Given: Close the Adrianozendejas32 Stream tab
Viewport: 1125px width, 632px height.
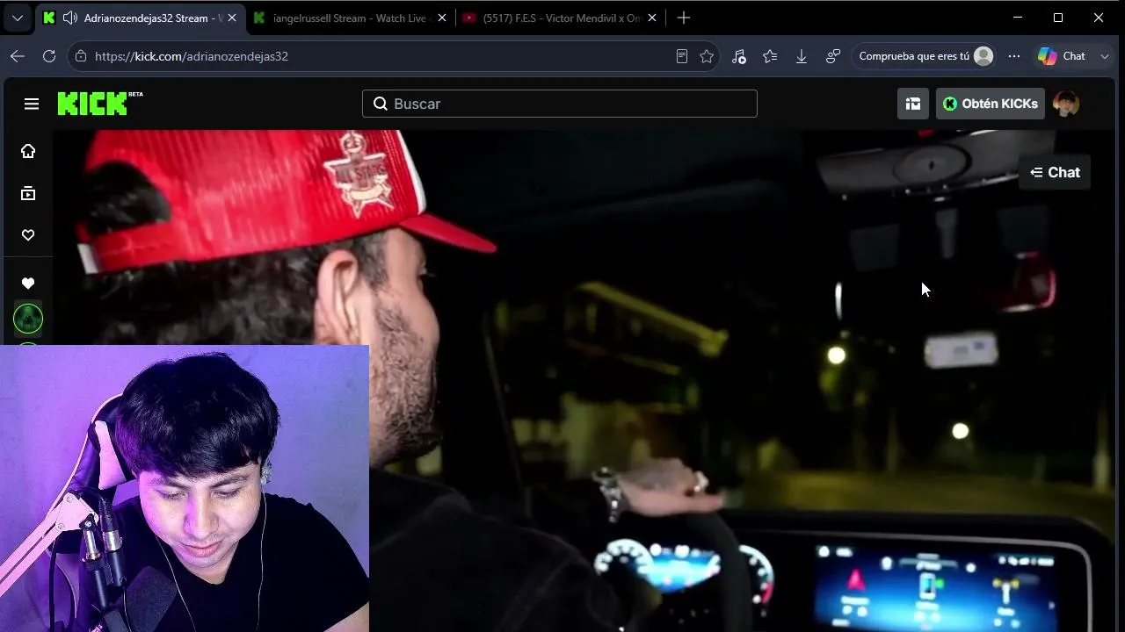Looking at the screenshot, I should coord(232,18).
